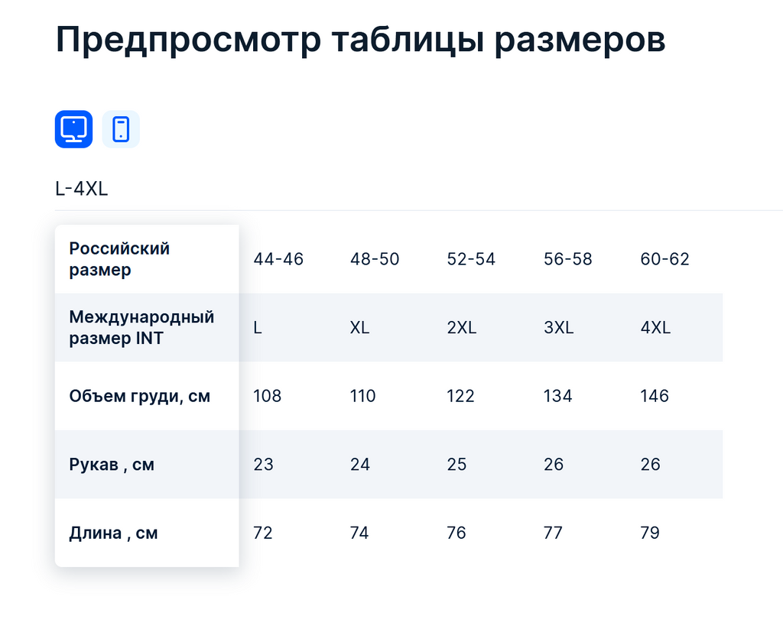
Task: Select the 4XL international size cell
Action: coord(655,328)
